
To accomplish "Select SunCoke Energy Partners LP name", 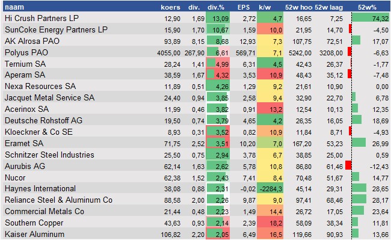I will pyautogui.click(x=56, y=29).
